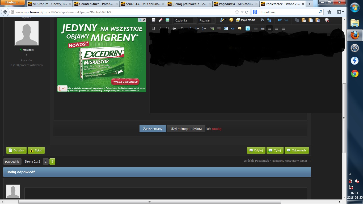
Task: Switch to the MPCforum - Cheaty tab
Action: point(49,4)
